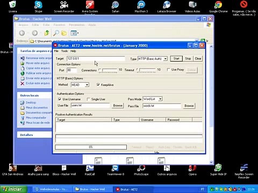This screenshot has height=193, width=258.
Task: Toggle the Single User checkbox
Action: click(x=88, y=99)
